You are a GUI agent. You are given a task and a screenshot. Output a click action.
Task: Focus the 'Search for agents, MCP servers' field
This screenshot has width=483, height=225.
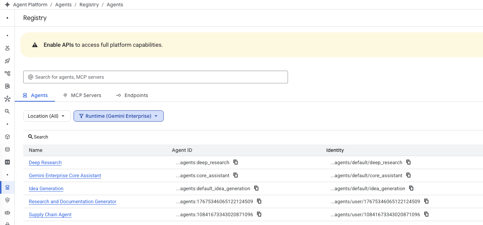coord(156,77)
